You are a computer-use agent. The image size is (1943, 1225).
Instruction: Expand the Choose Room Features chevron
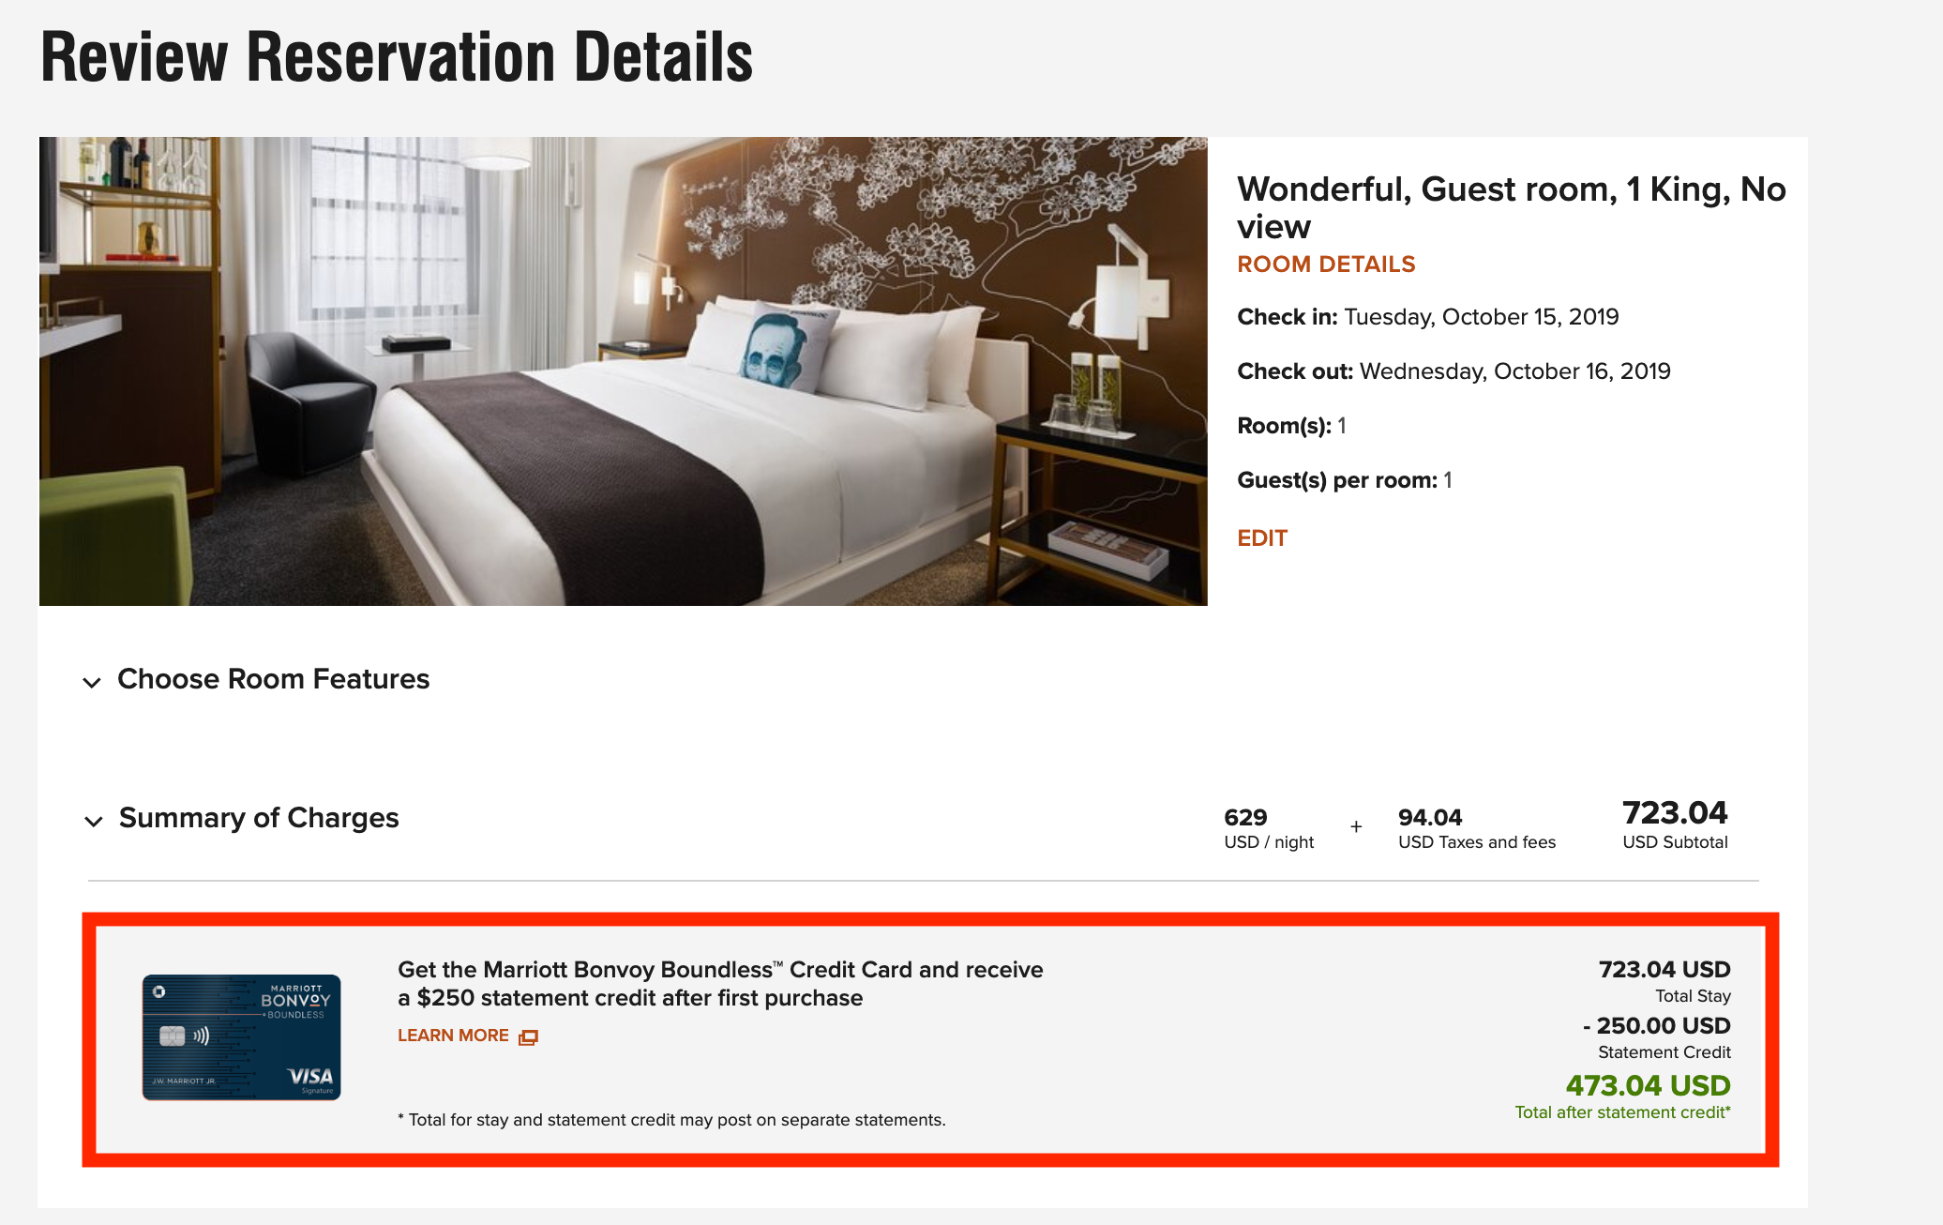92,682
